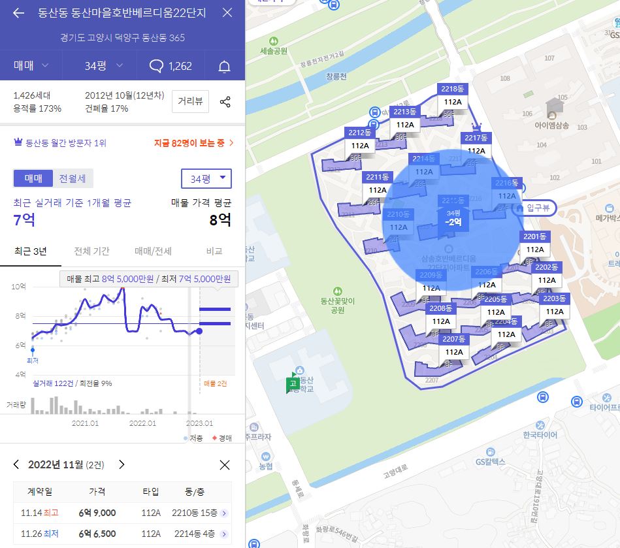
Task: Select 2202동 marker on map
Action: click(x=546, y=274)
